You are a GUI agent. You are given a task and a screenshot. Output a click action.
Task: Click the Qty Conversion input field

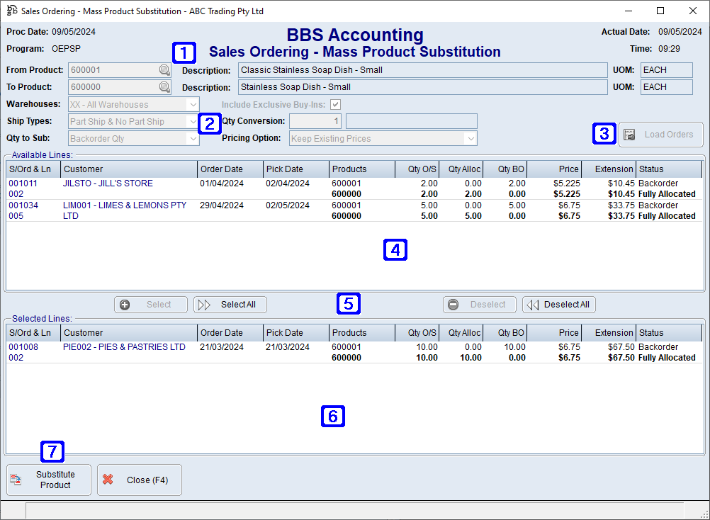[x=314, y=120]
